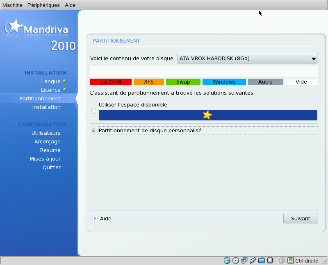Click the network adapters status icon
This screenshot has height=265, width=328.
pyautogui.click(x=244, y=260)
